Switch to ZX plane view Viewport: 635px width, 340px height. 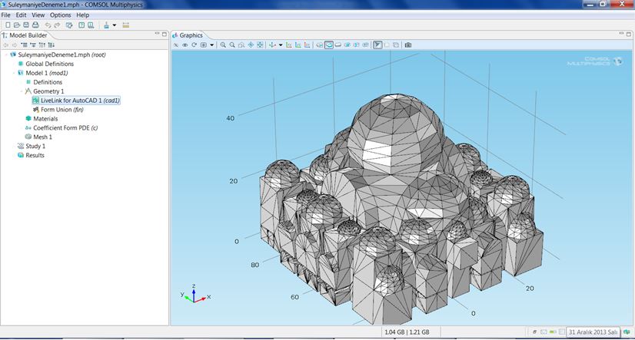(x=308, y=45)
